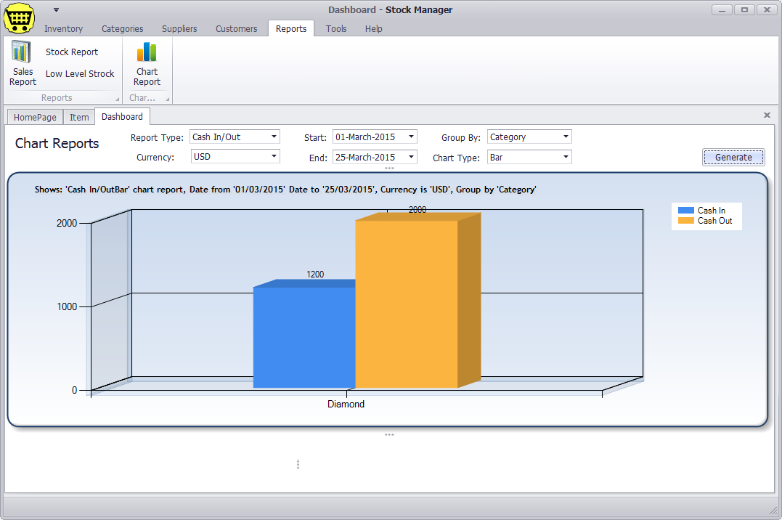Open the Low Level Stock report

pyautogui.click(x=80, y=73)
